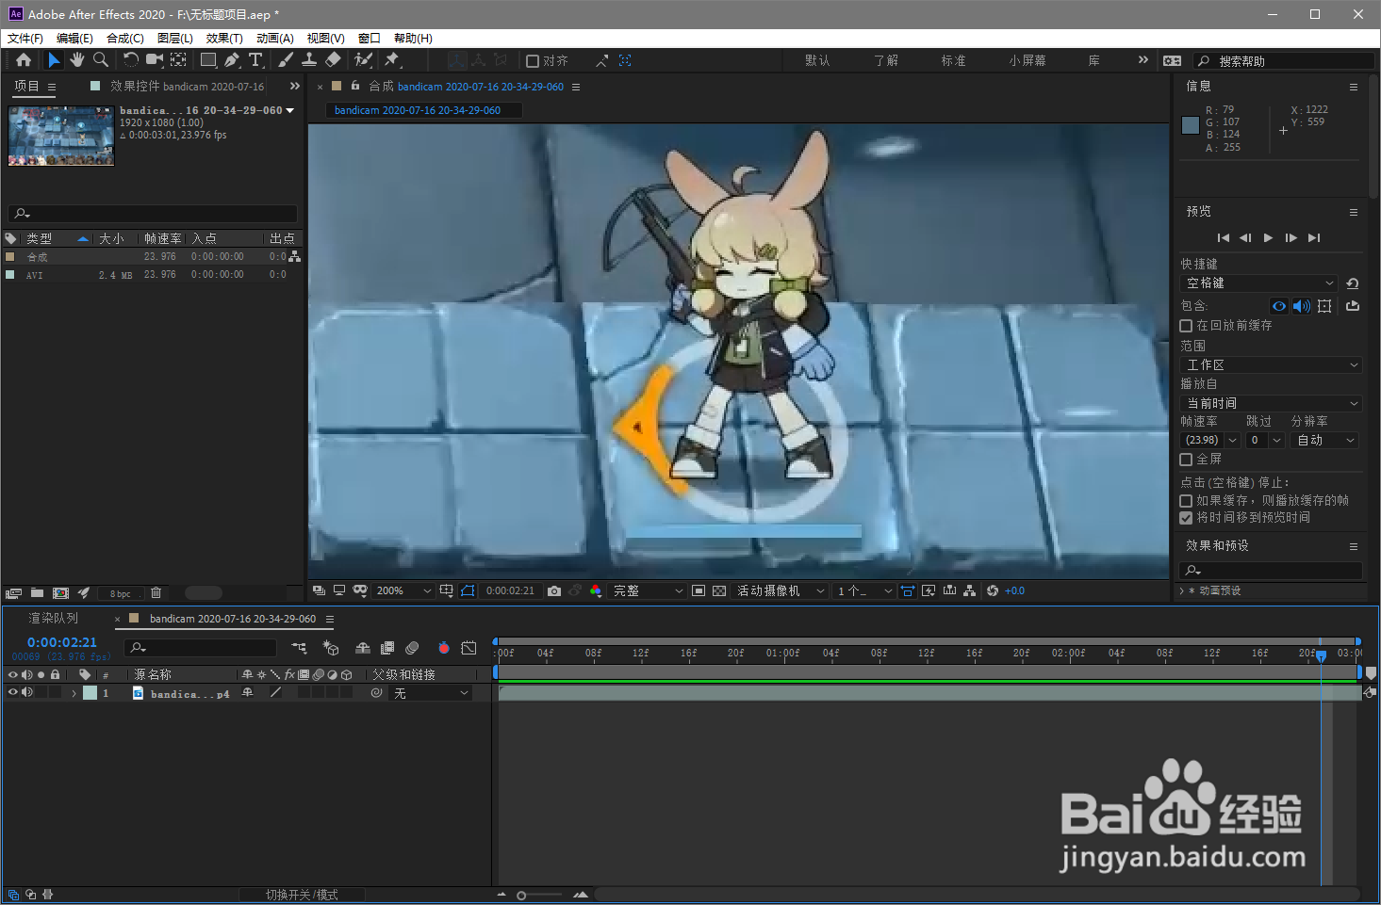Select the Puppet Pin tool

(392, 60)
